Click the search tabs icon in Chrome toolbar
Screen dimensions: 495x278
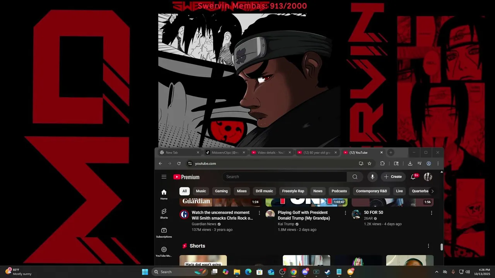396,163
